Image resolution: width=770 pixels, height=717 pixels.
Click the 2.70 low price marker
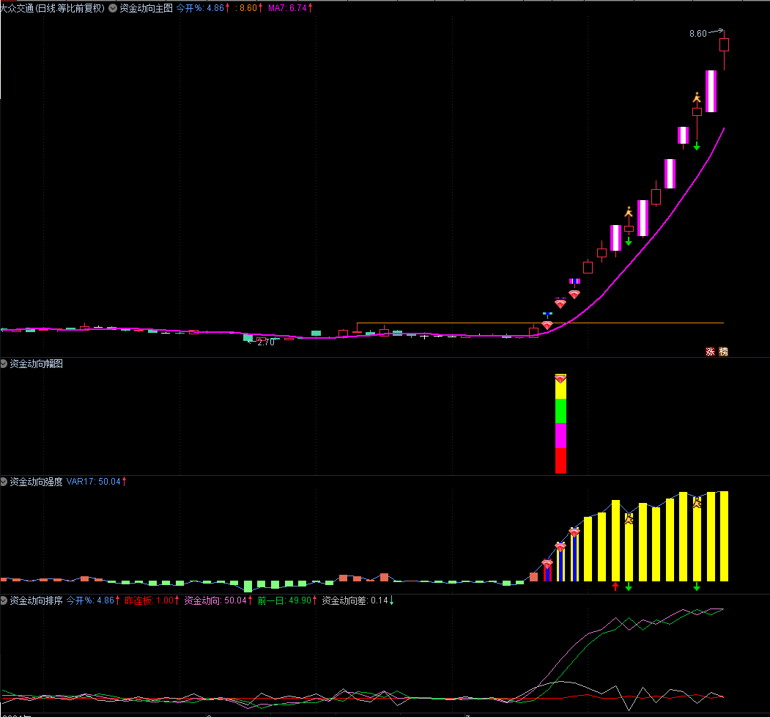(265, 342)
